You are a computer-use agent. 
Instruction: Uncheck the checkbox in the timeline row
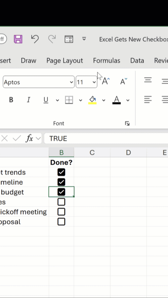(x=61, y=182)
